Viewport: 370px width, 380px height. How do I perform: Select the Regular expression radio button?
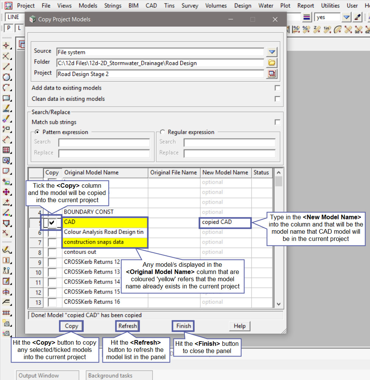[163, 132]
